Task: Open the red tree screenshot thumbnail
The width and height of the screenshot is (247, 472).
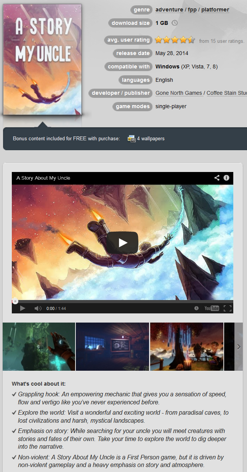Action: [187, 347]
